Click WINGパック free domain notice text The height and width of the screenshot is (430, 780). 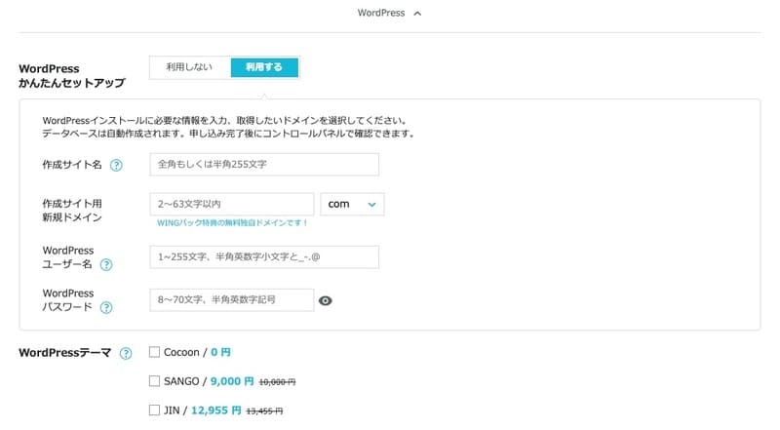click(x=232, y=223)
